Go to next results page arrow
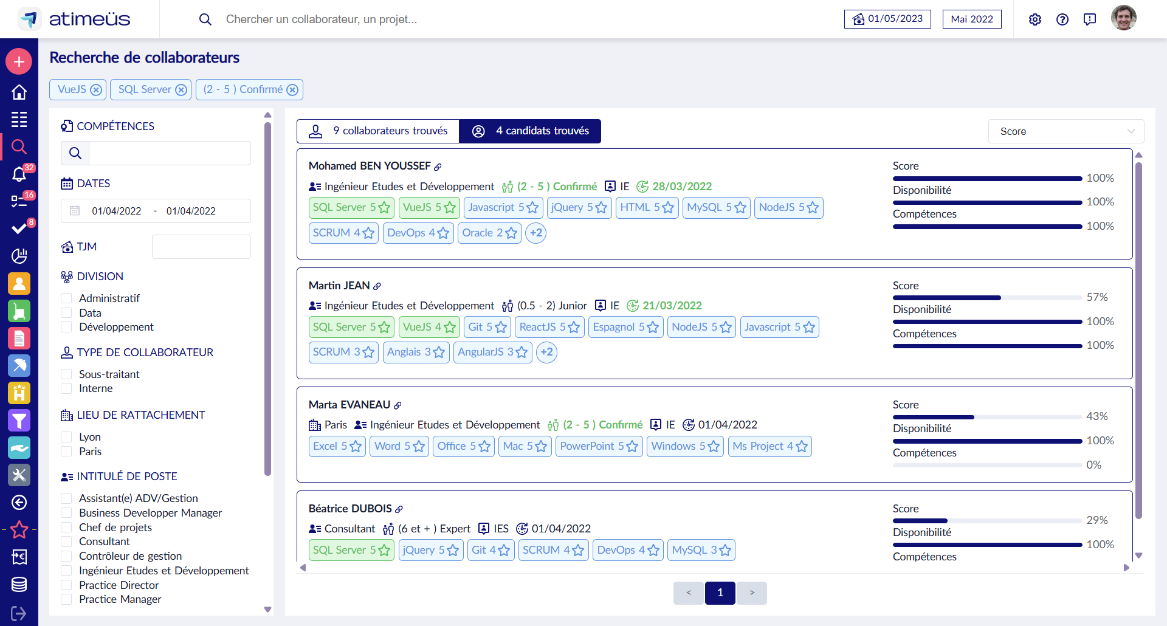The width and height of the screenshot is (1167, 626). (752, 593)
